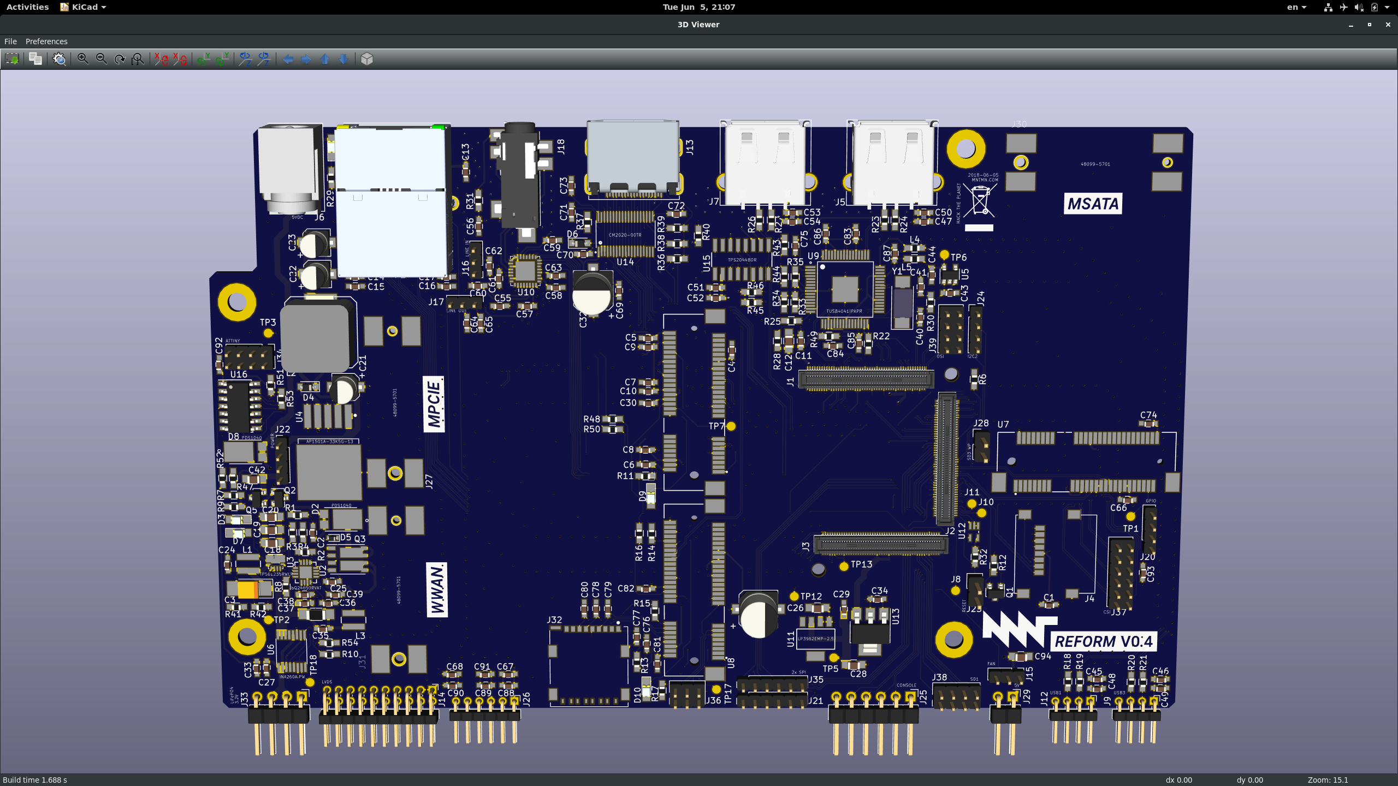Move board down with blue down arrow
Viewport: 1398px width, 786px height.
point(343,59)
